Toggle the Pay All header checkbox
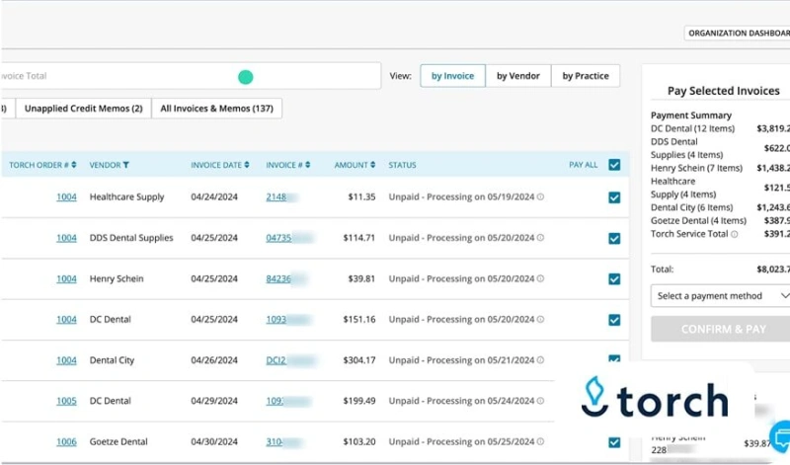 [614, 165]
